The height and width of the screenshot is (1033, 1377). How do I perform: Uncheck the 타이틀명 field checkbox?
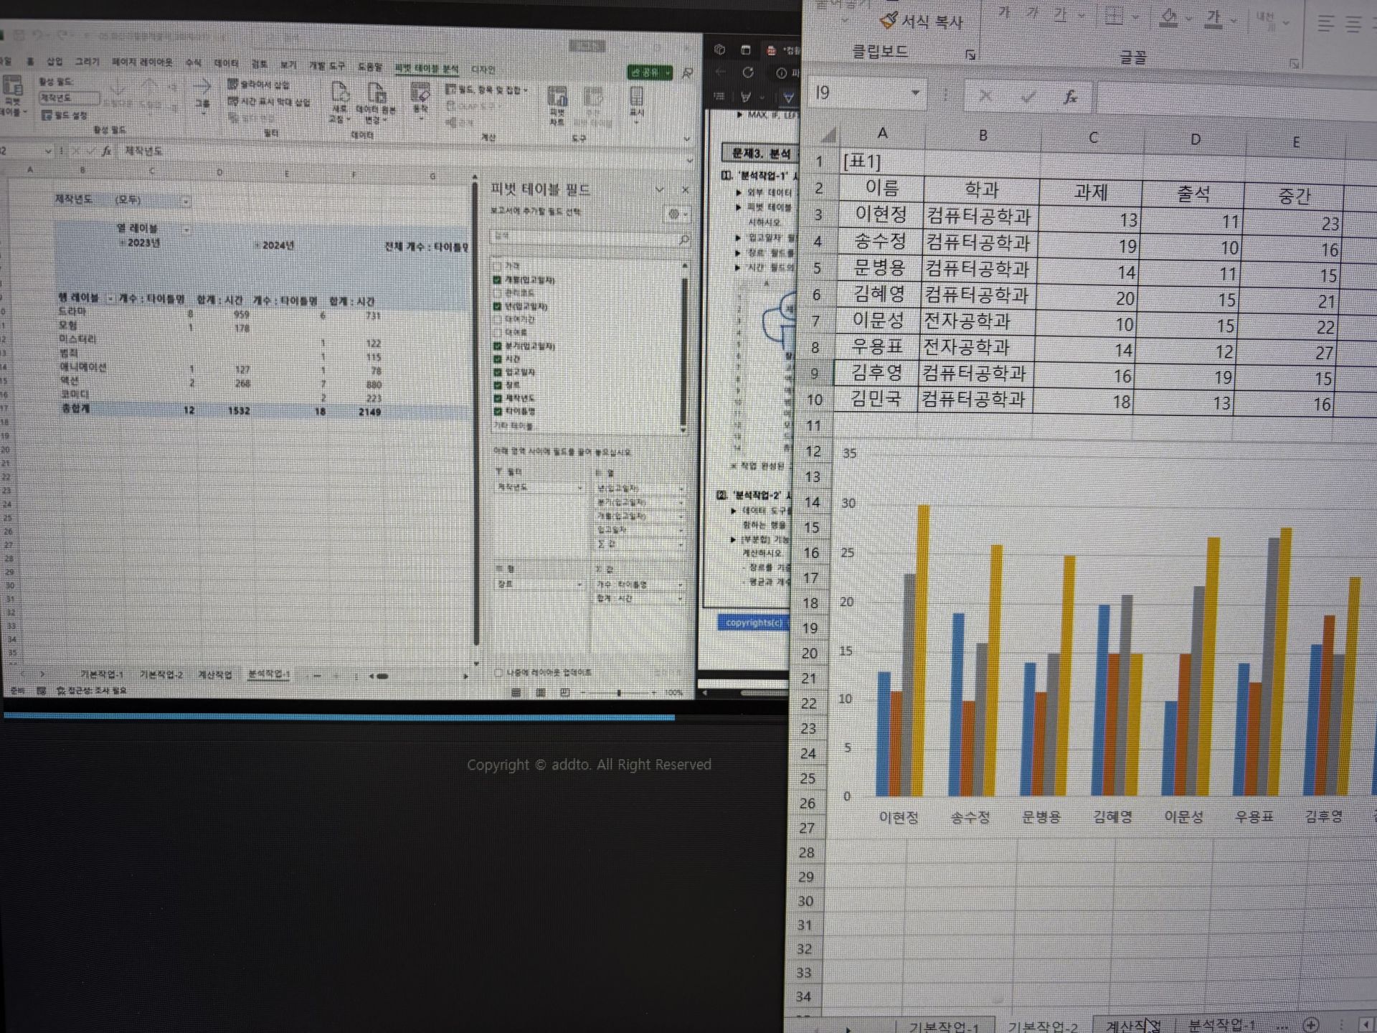[497, 411]
